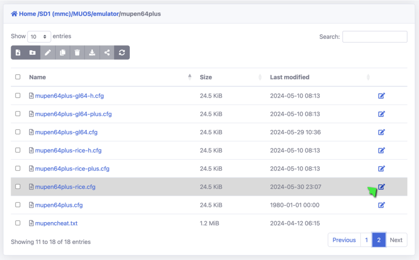This screenshot has width=419, height=260.
Task: Sort by Last modified column header
Action: click(x=290, y=77)
